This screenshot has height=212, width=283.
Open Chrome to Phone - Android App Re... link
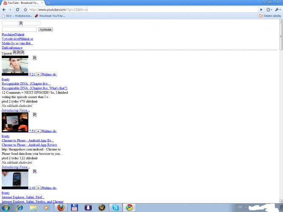click(x=28, y=140)
